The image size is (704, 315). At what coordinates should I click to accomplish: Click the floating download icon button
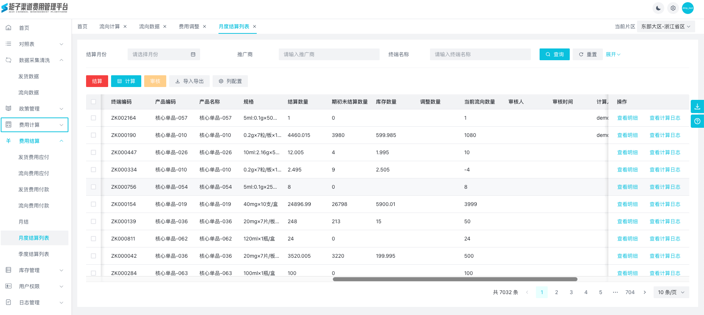pos(697,106)
